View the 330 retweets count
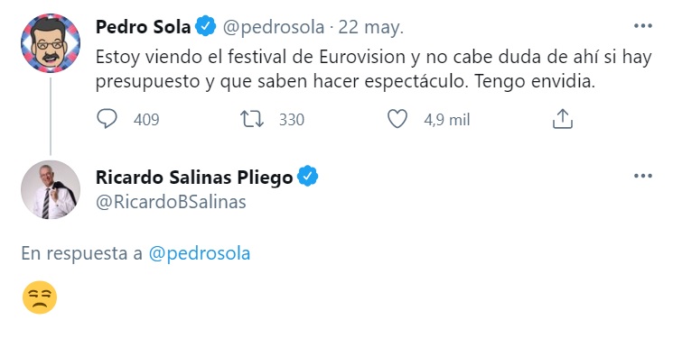673x338 pixels. tap(292, 120)
